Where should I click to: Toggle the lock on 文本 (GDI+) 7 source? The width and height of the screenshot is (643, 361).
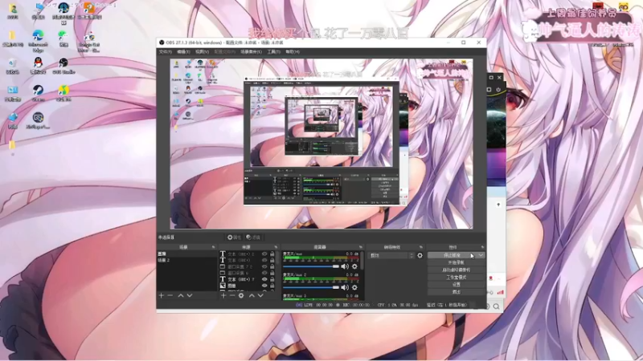point(272,279)
